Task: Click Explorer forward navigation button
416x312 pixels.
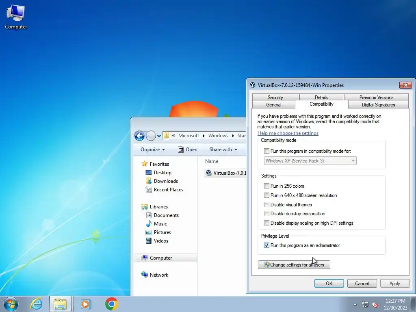Action: pyautogui.click(x=151, y=136)
